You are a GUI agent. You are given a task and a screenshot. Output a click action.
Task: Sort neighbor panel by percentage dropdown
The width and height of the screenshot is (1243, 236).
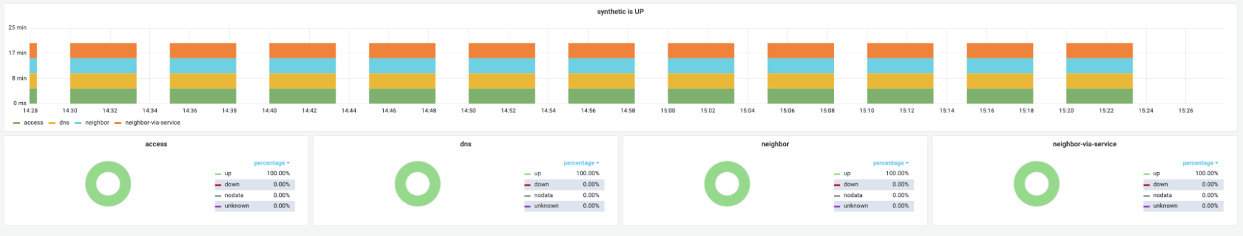(890, 163)
